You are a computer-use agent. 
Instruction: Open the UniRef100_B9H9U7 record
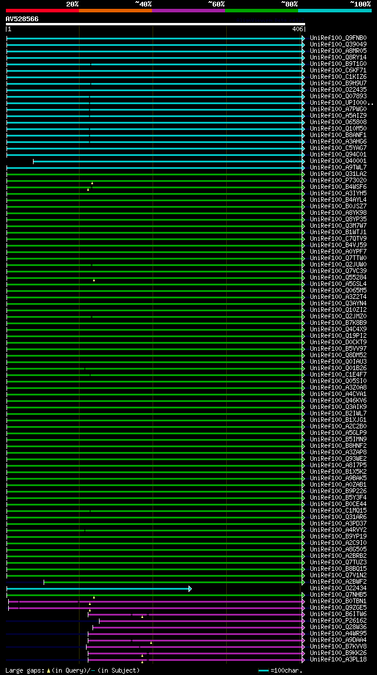338,83
